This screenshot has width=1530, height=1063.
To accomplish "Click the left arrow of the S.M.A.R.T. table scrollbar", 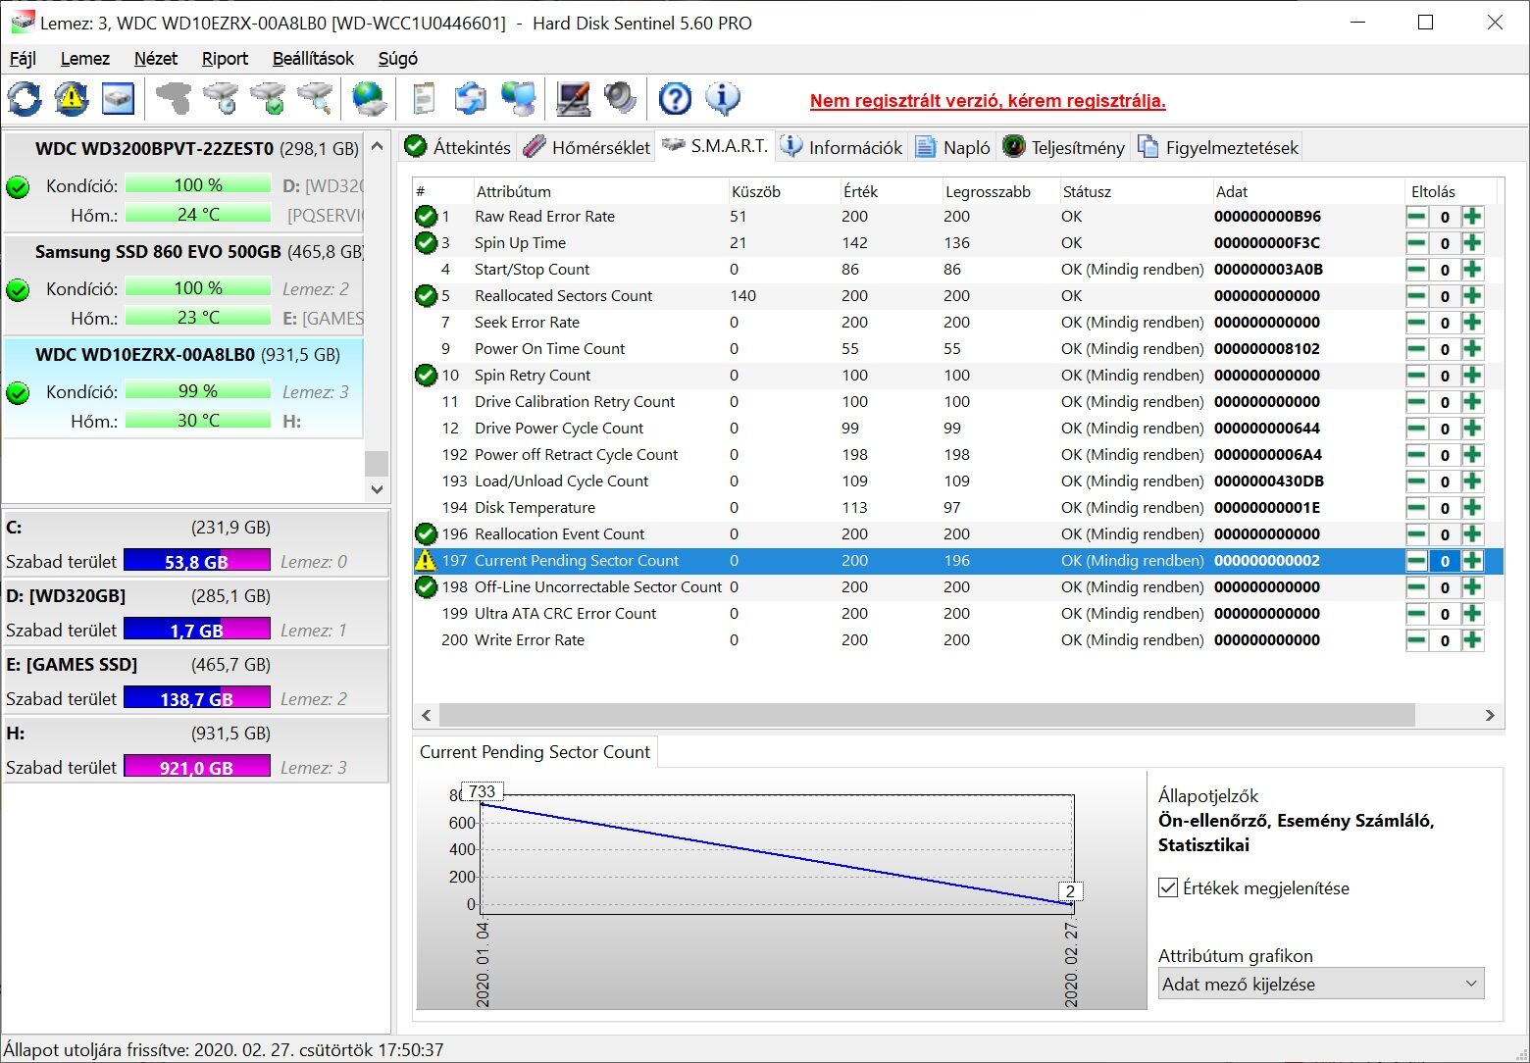I will 426,715.
